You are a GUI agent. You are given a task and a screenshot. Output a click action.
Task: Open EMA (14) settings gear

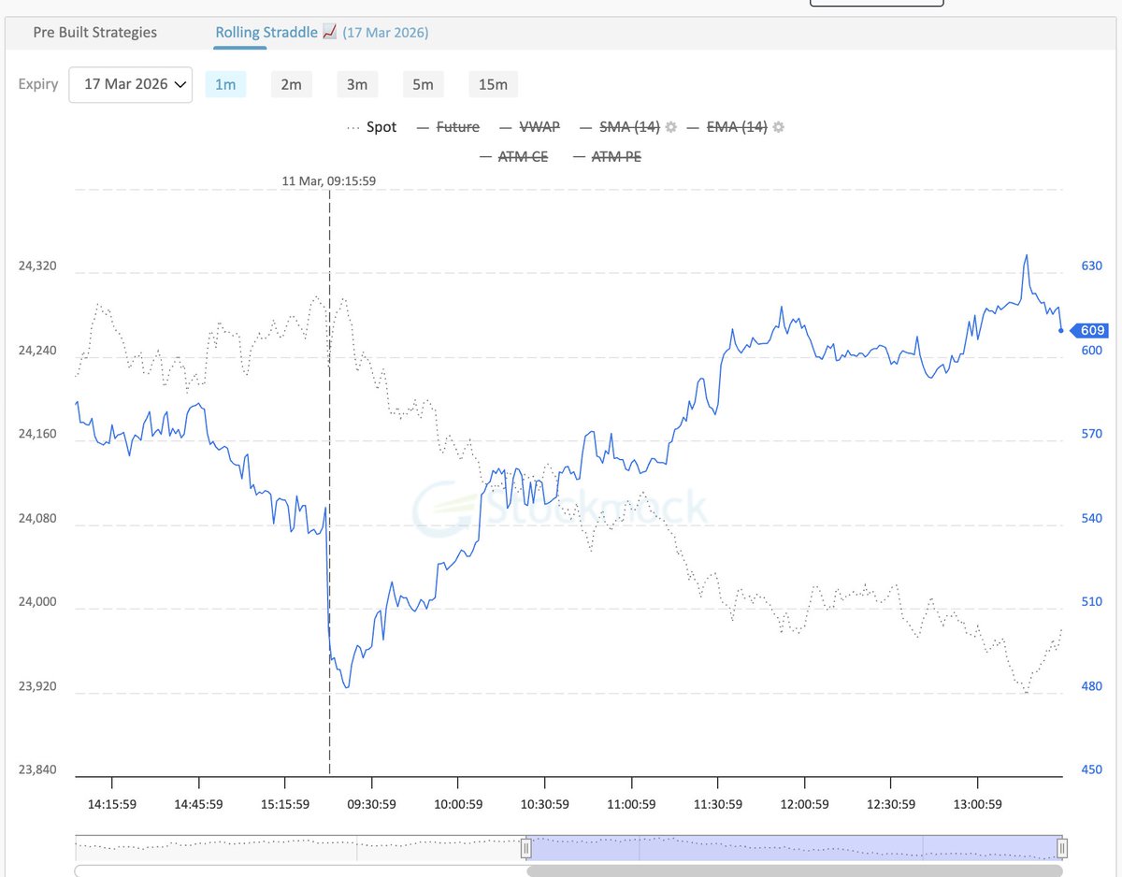coord(778,127)
